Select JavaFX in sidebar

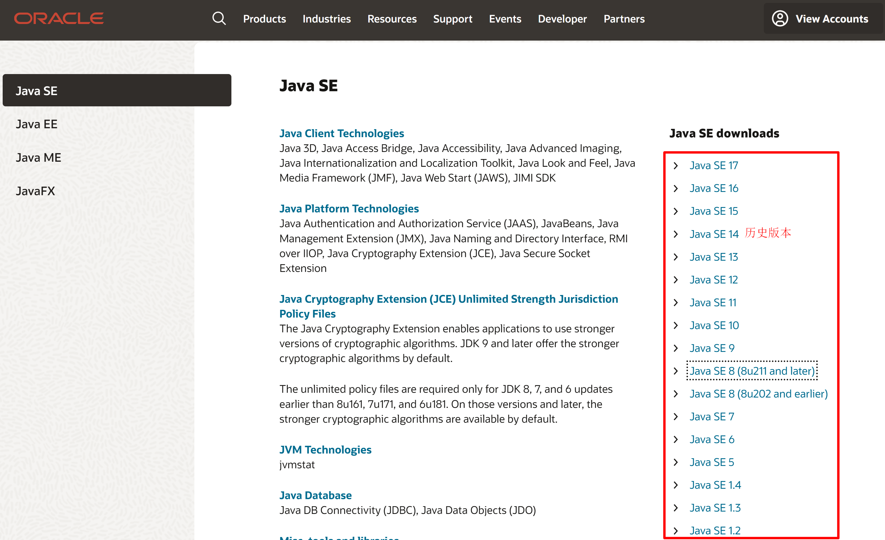tap(35, 191)
